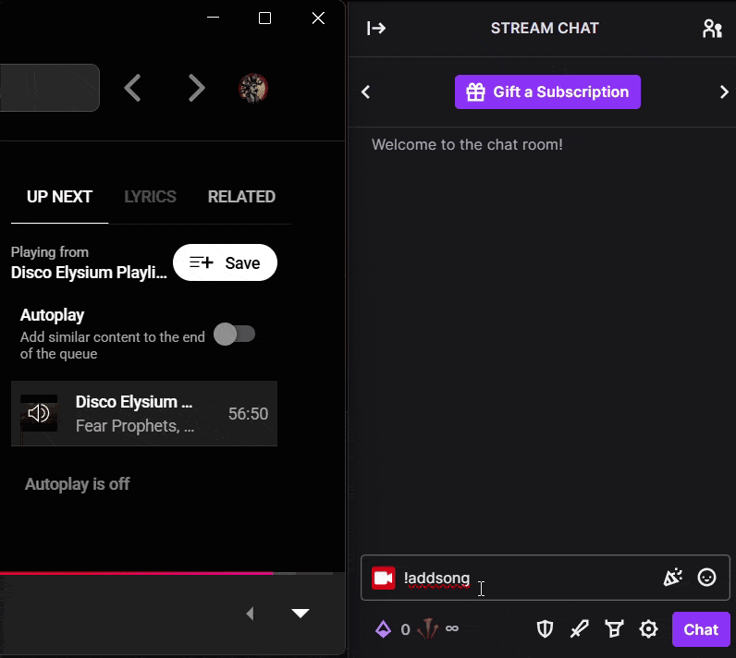Click the music app search box

[x=49, y=88]
